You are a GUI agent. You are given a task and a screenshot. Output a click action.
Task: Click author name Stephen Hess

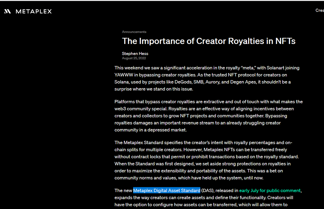(x=135, y=54)
